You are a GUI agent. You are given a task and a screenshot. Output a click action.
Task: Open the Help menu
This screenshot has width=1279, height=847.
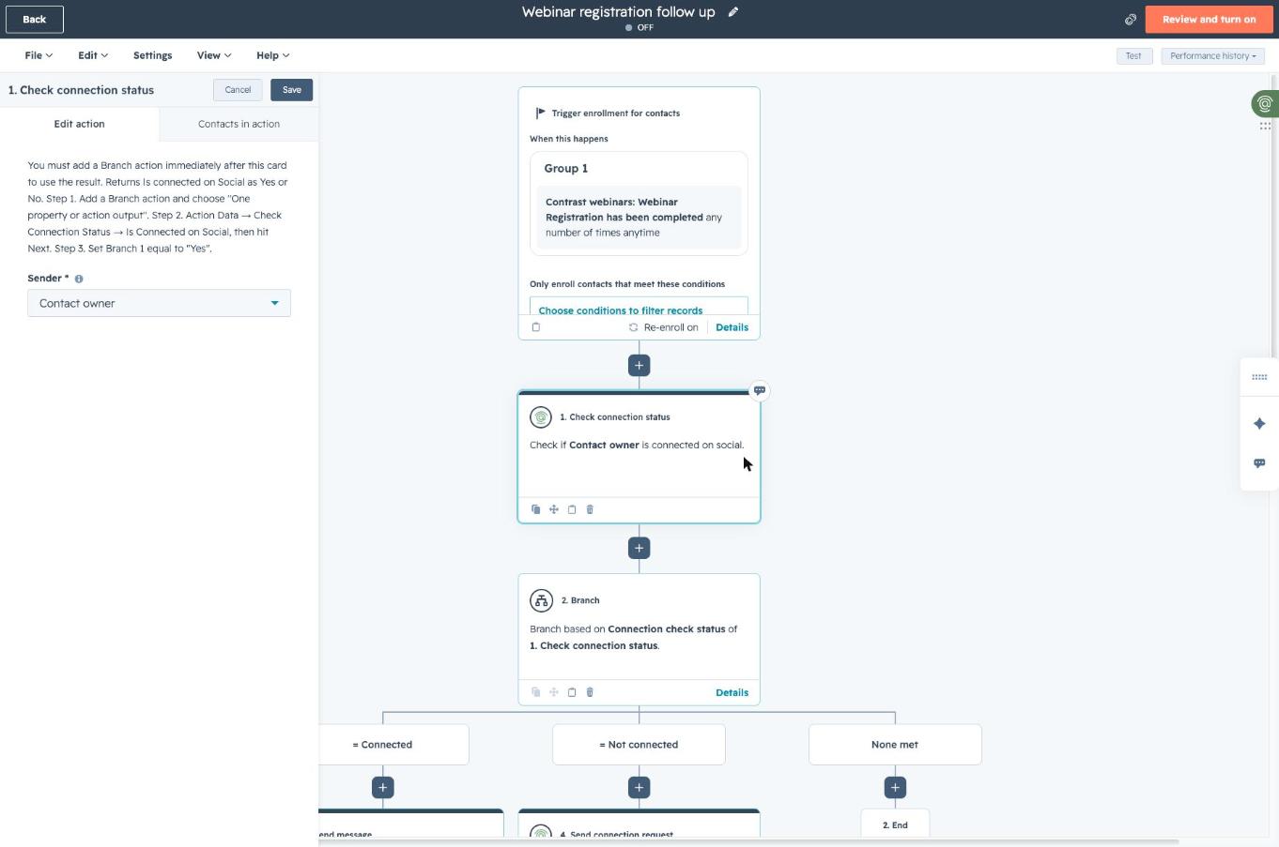tap(272, 55)
